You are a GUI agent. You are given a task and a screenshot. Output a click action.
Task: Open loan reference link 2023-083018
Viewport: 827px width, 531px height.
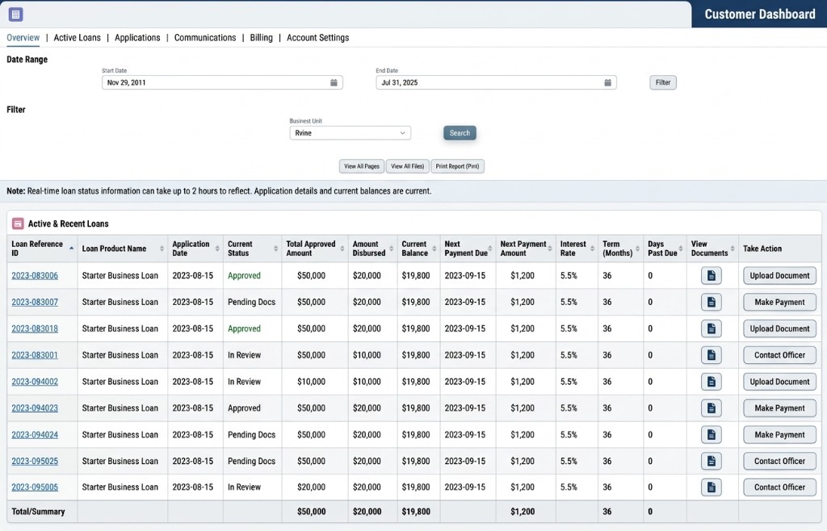pos(35,328)
